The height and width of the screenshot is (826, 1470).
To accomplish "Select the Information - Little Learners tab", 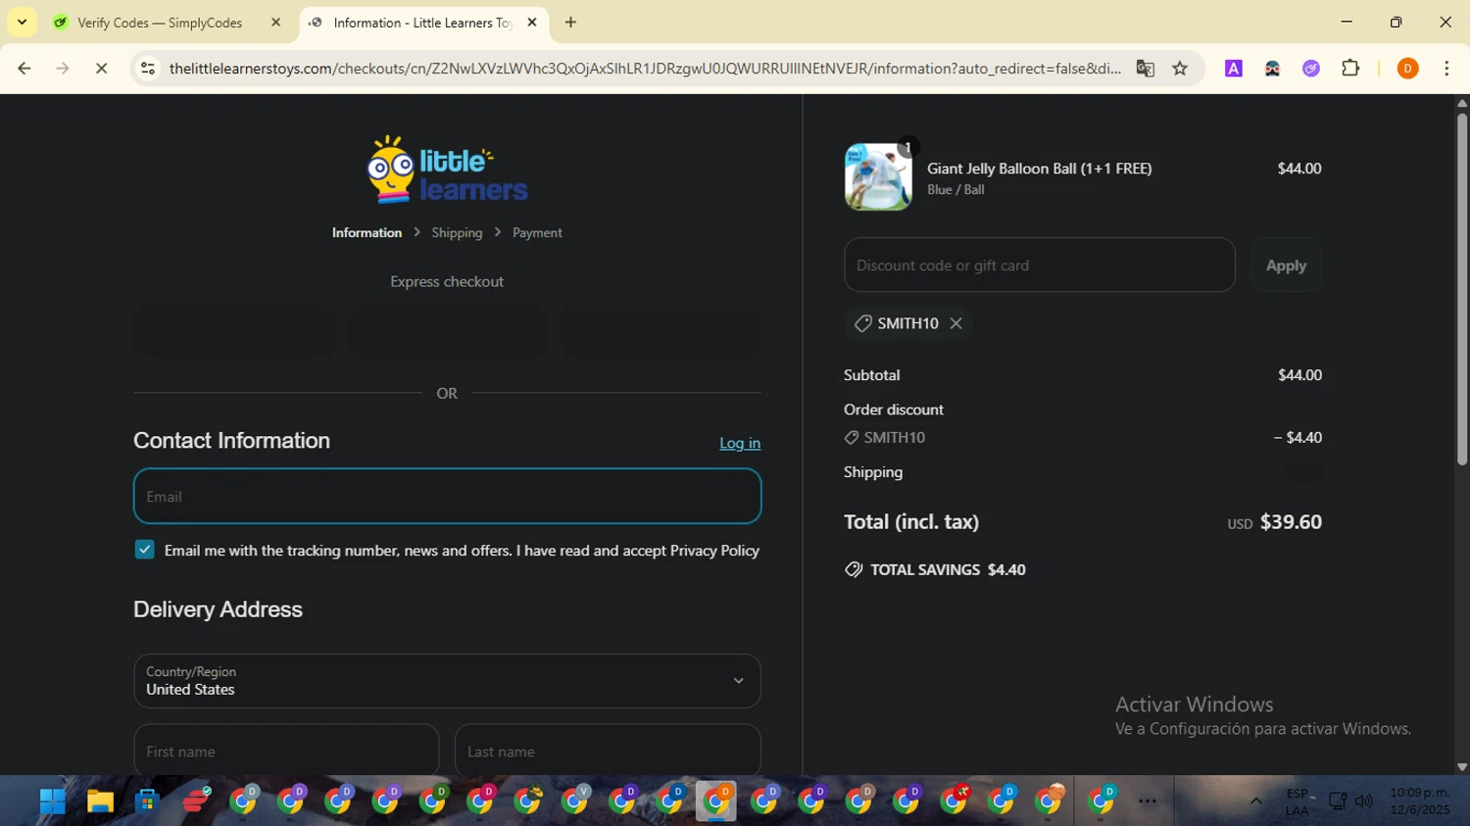I will pos(421,22).
